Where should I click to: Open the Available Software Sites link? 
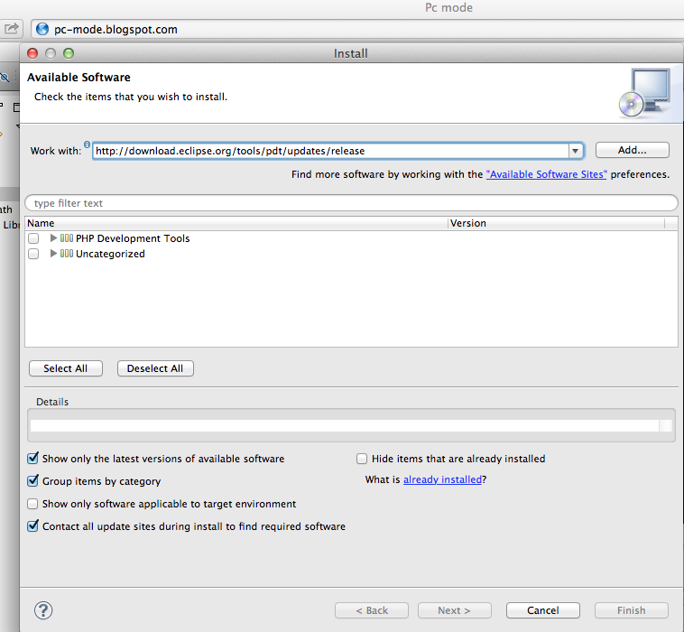546,174
